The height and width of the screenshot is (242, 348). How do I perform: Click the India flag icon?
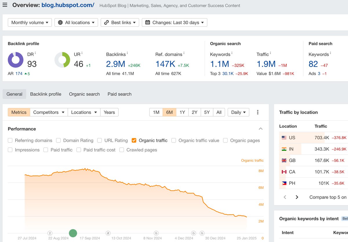[x=284, y=149]
